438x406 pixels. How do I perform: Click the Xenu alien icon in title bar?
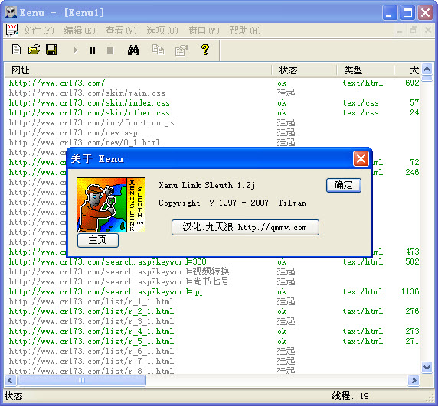point(11,12)
